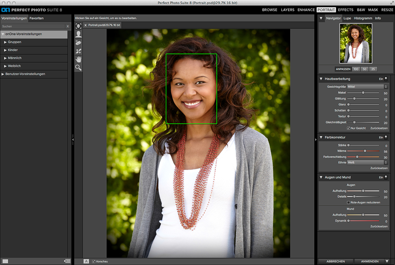395x265 pixels.
Task: Click the Wärme slider handle
Action: tap(365, 151)
